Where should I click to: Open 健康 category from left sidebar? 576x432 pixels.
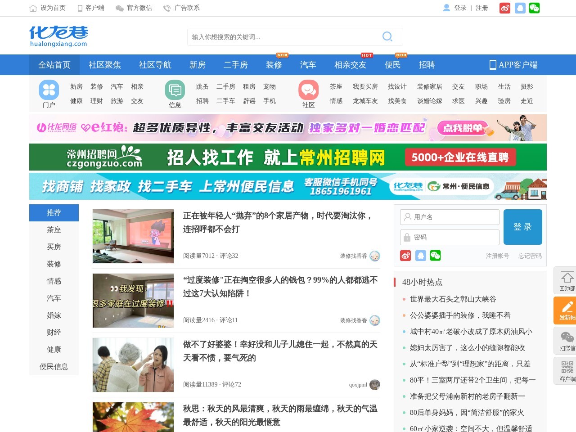pos(54,350)
